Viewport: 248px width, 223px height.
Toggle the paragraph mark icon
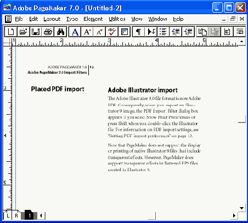(x=139, y=32)
